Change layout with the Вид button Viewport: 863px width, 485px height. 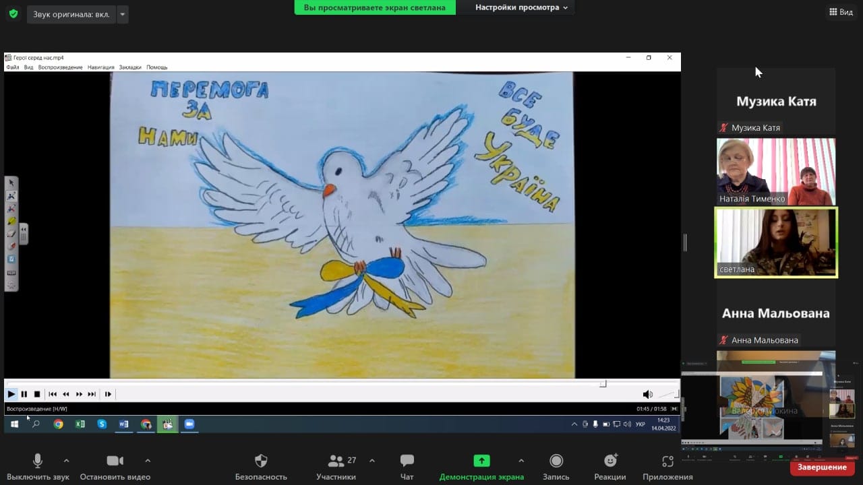[841, 12]
